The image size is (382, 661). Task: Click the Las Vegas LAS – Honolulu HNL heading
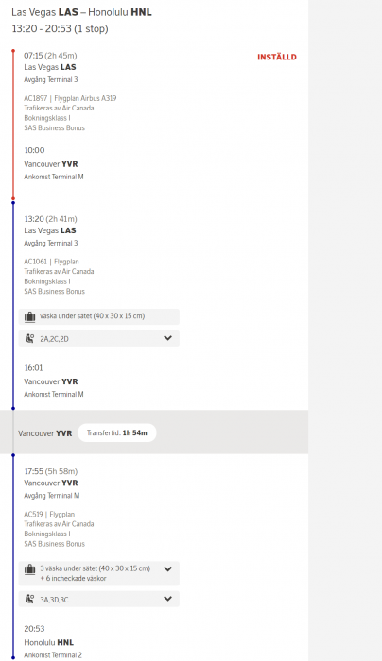click(x=81, y=12)
